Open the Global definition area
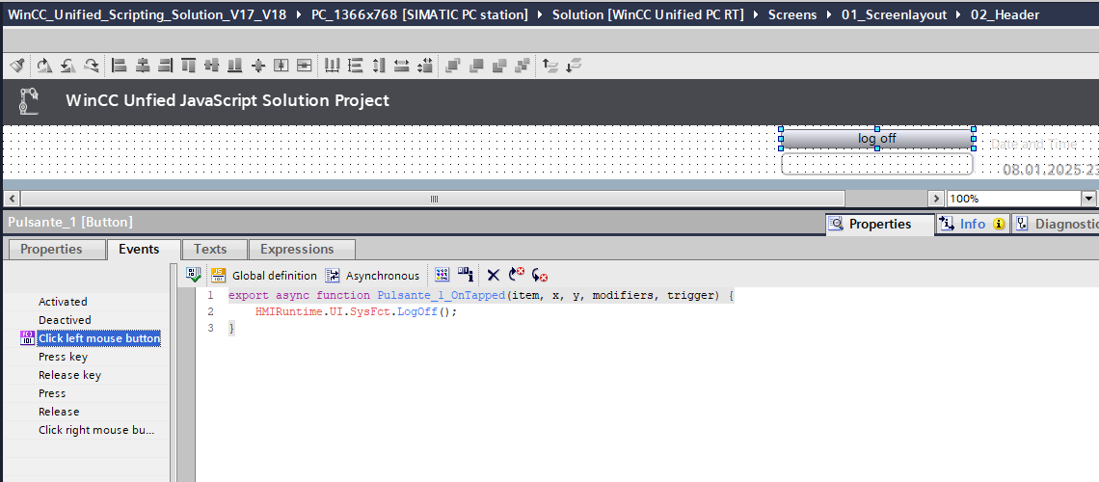Screen dimensions: 1099x482 coord(265,276)
